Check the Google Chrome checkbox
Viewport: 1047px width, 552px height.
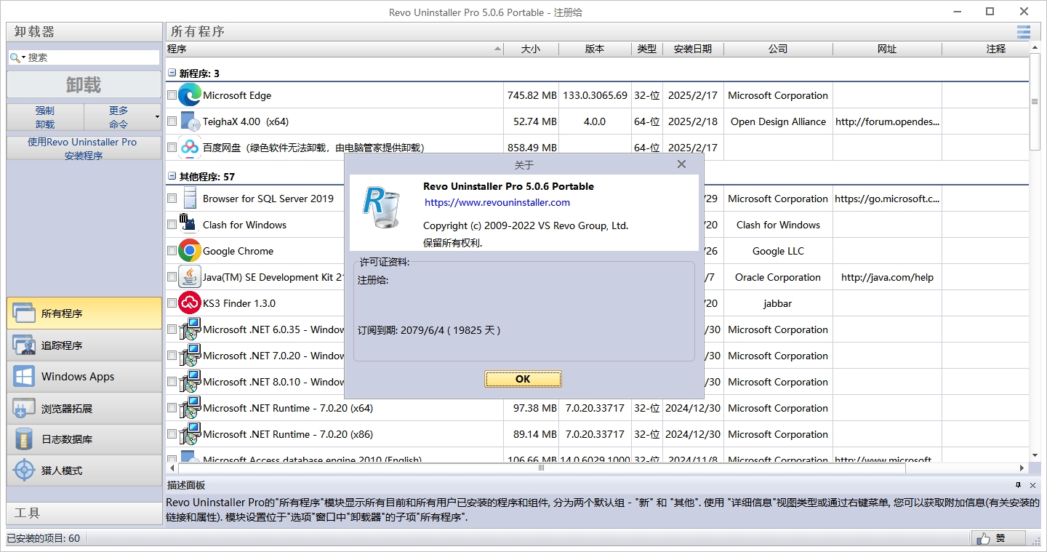tap(172, 251)
